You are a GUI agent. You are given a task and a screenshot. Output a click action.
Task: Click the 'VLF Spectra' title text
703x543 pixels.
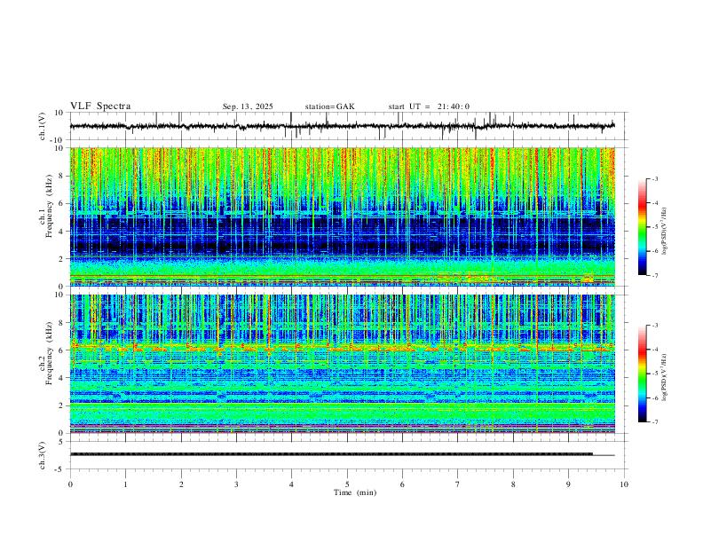100,106
